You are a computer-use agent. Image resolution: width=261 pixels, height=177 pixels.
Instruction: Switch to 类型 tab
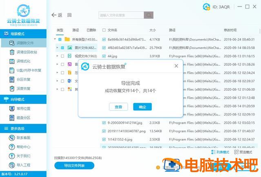[60, 30]
